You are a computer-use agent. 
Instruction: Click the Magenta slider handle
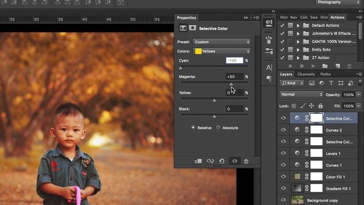(x=231, y=84)
